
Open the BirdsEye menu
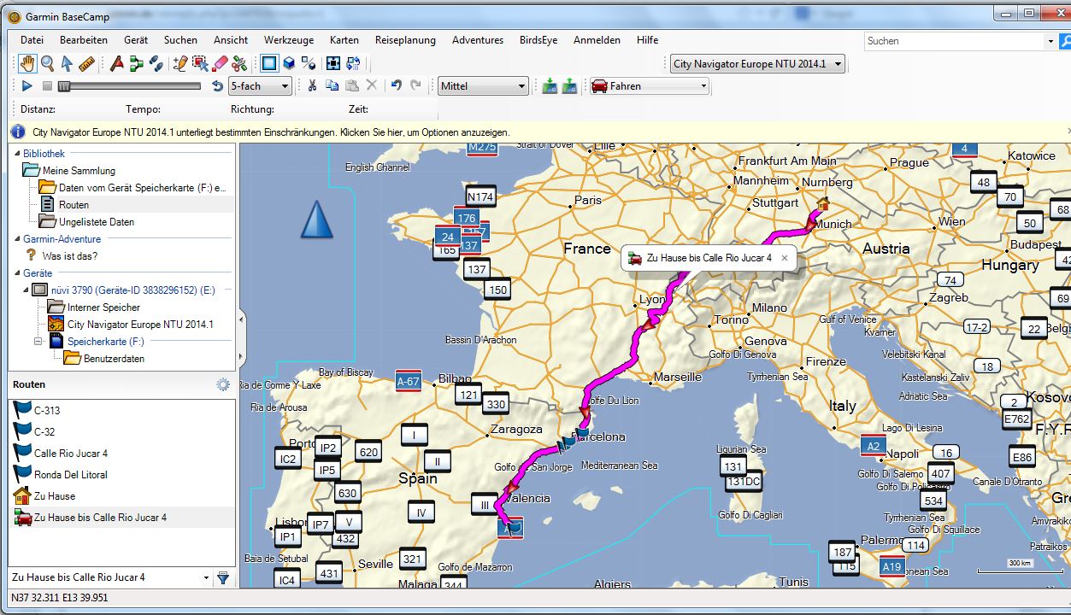[538, 40]
